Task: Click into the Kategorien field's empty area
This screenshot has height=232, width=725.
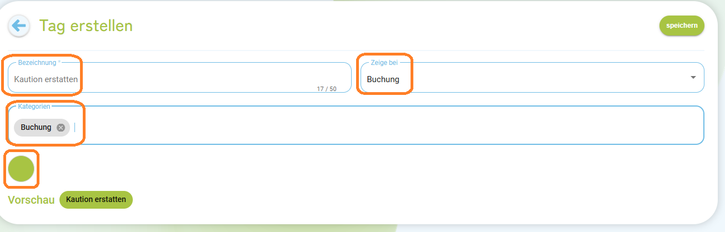Action: tap(389, 125)
